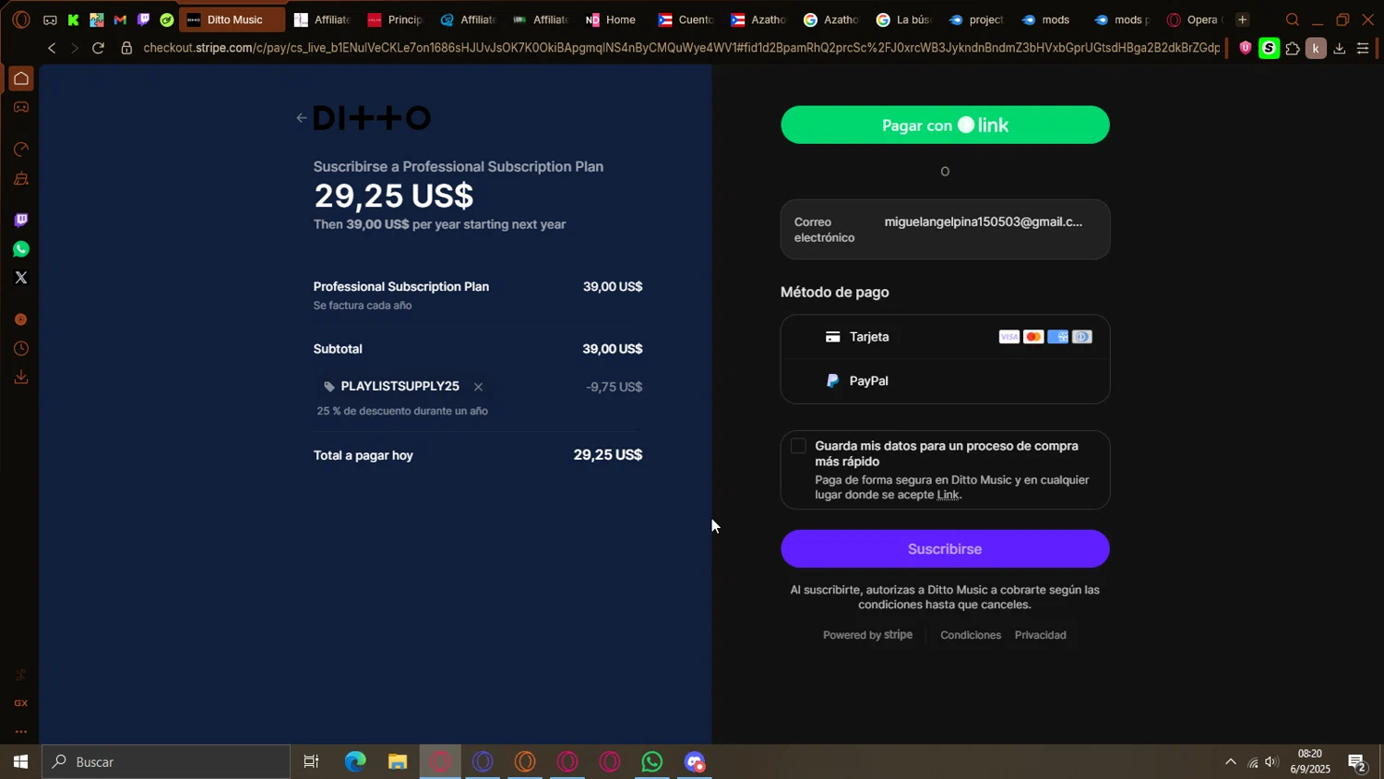Click the Home icon in sidebar

click(x=20, y=78)
